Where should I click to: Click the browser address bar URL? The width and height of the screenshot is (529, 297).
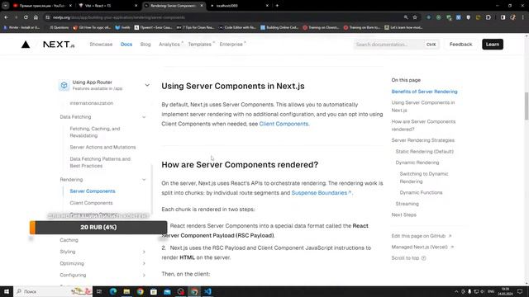click(x=119, y=17)
